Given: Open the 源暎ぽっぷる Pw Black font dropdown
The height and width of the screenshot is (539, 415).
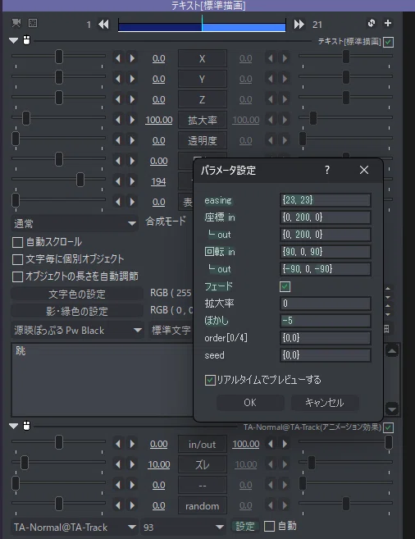Looking at the screenshot, I should click(x=77, y=331).
